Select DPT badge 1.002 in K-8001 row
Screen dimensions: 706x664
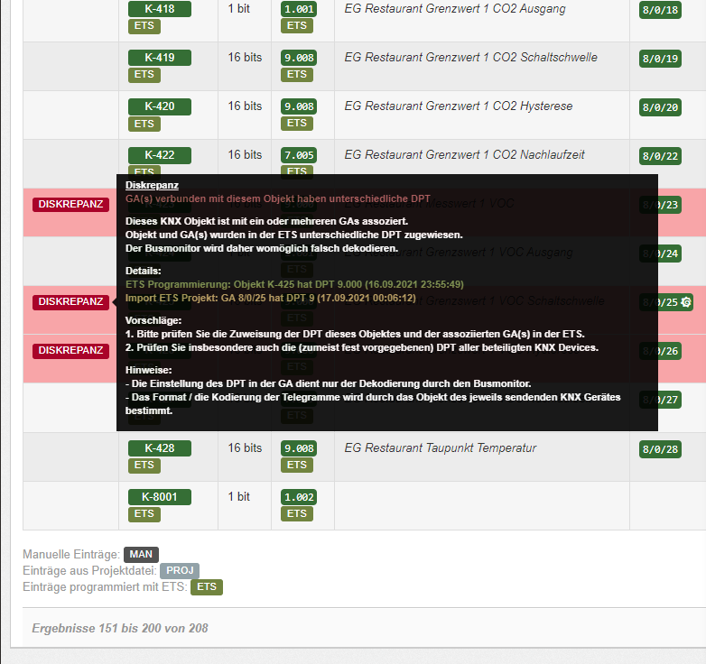299,497
